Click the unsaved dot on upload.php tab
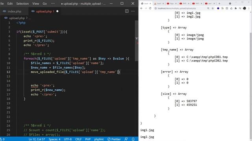This screenshot has width=252, height=141. point(57,11)
